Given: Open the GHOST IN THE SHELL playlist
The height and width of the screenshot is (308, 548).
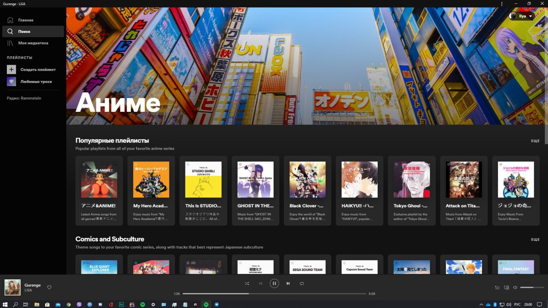Looking at the screenshot, I should 256,191.
